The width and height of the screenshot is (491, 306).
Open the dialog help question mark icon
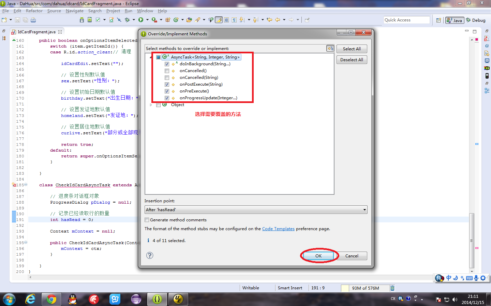click(x=150, y=255)
